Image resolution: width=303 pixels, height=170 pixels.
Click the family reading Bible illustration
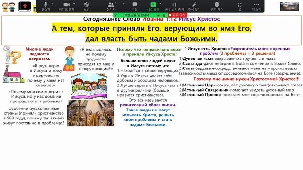[x=89, y=86]
